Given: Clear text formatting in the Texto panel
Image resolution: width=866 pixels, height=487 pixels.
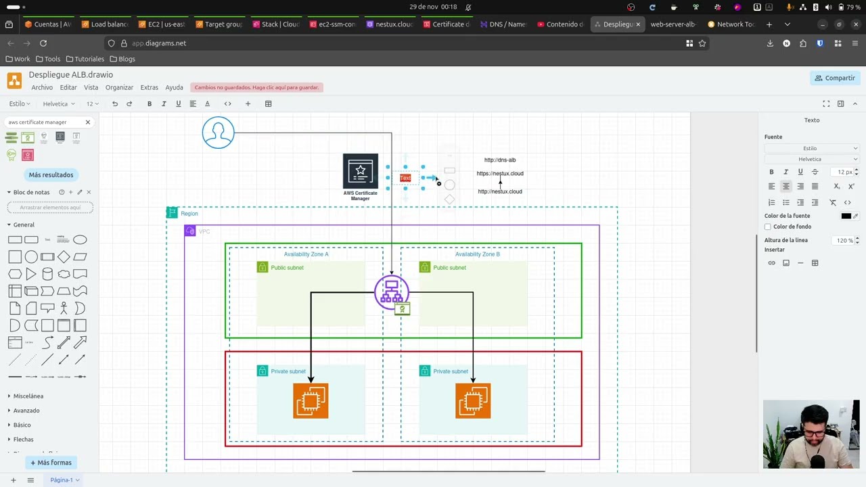Looking at the screenshot, I should 833,202.
